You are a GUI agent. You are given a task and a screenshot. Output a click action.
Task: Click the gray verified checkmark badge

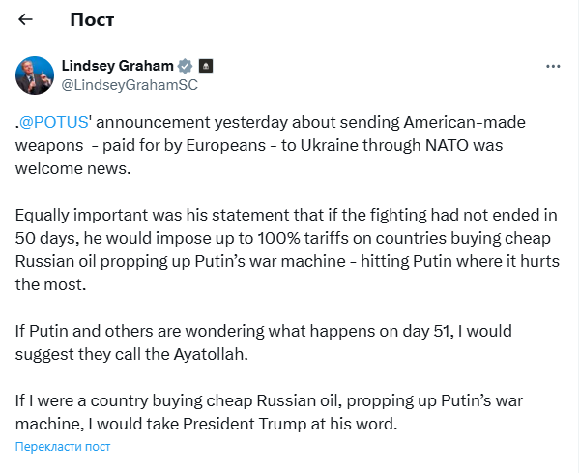click(x=185, y=66)
